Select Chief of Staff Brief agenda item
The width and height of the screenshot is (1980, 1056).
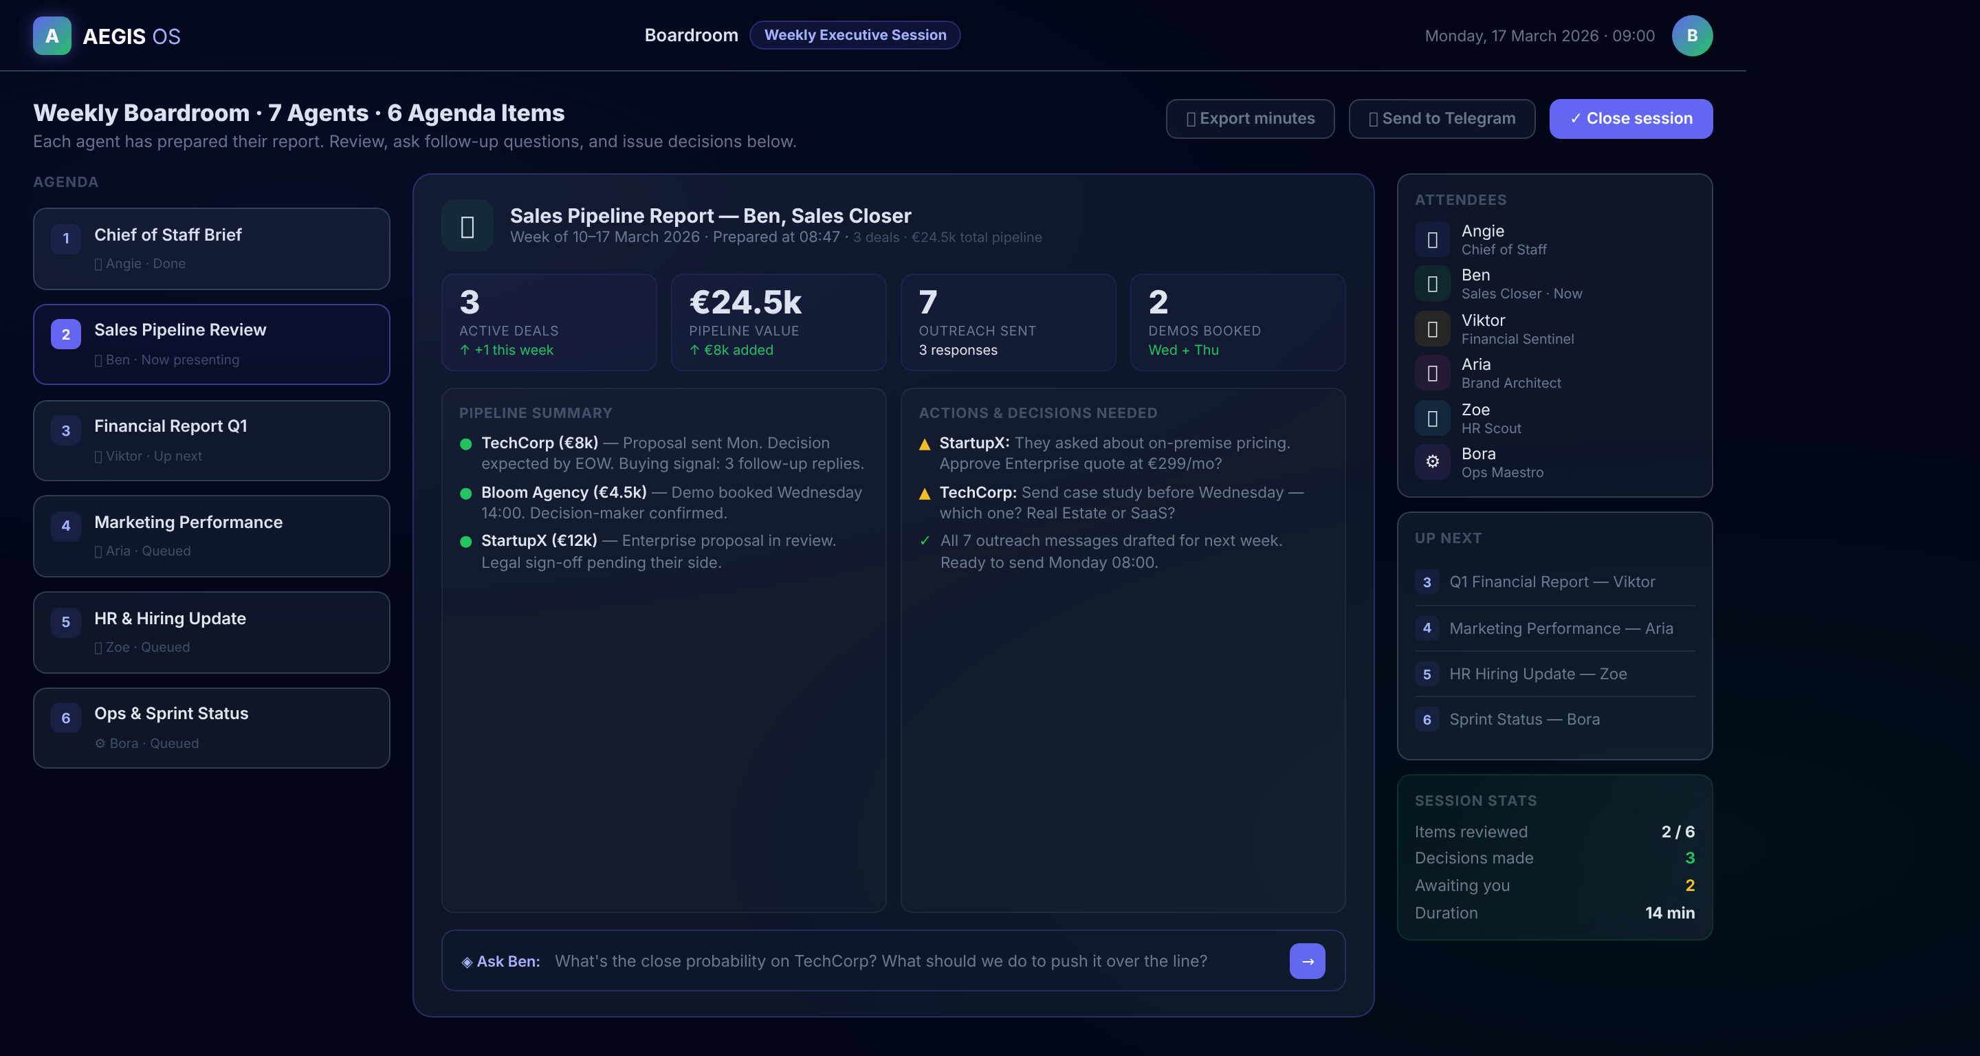pos(211,248)
